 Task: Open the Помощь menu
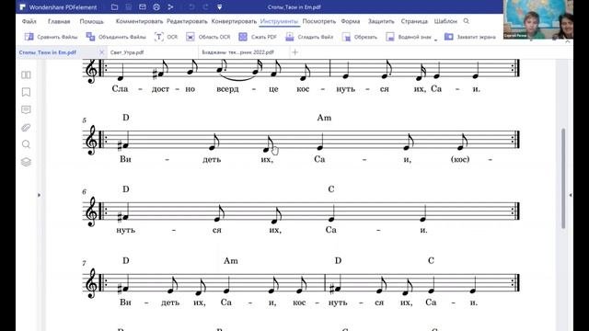pos(91,21)
